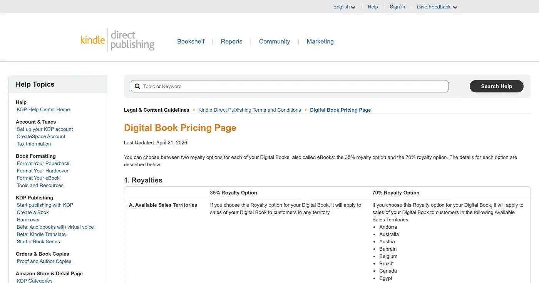Open Beta: Audiobooks with virtual voice
Image resolution: width=539 pixels, height=283 pixels.
click(55, 227)
